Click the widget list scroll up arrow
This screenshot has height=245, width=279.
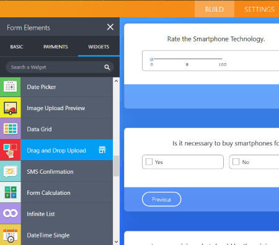click(x=116, y=81)
